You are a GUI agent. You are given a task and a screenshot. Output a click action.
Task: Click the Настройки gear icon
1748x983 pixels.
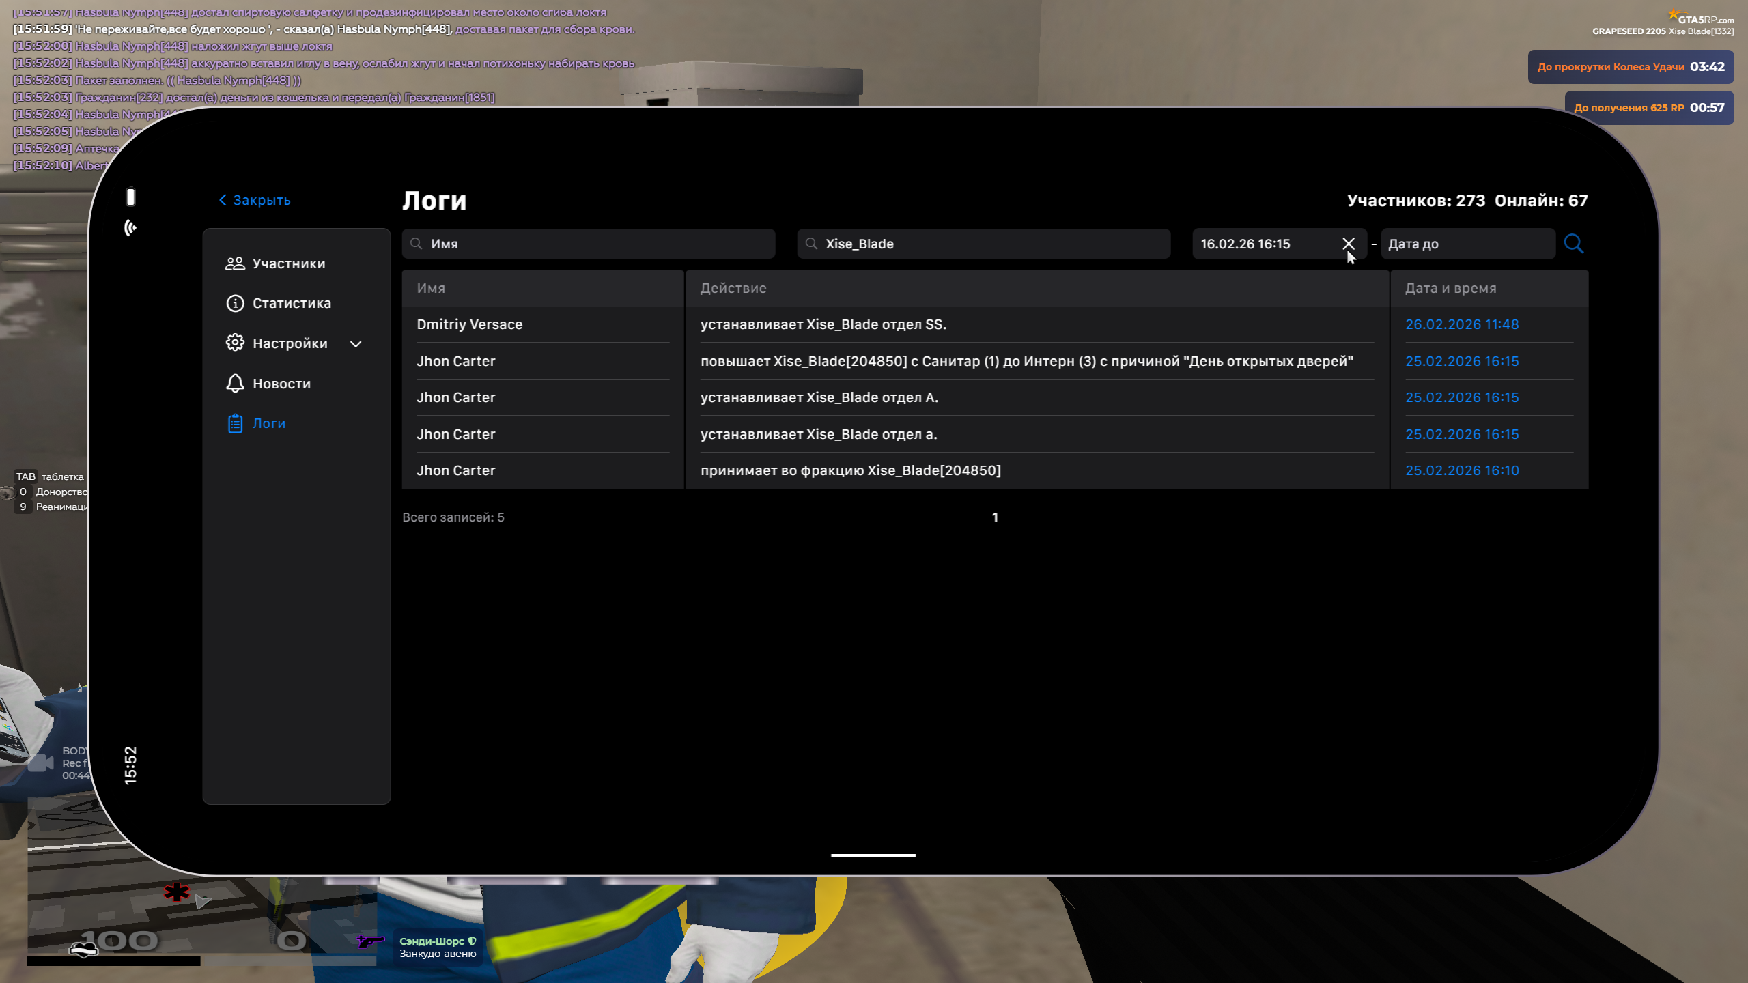(x=235, y=343)
